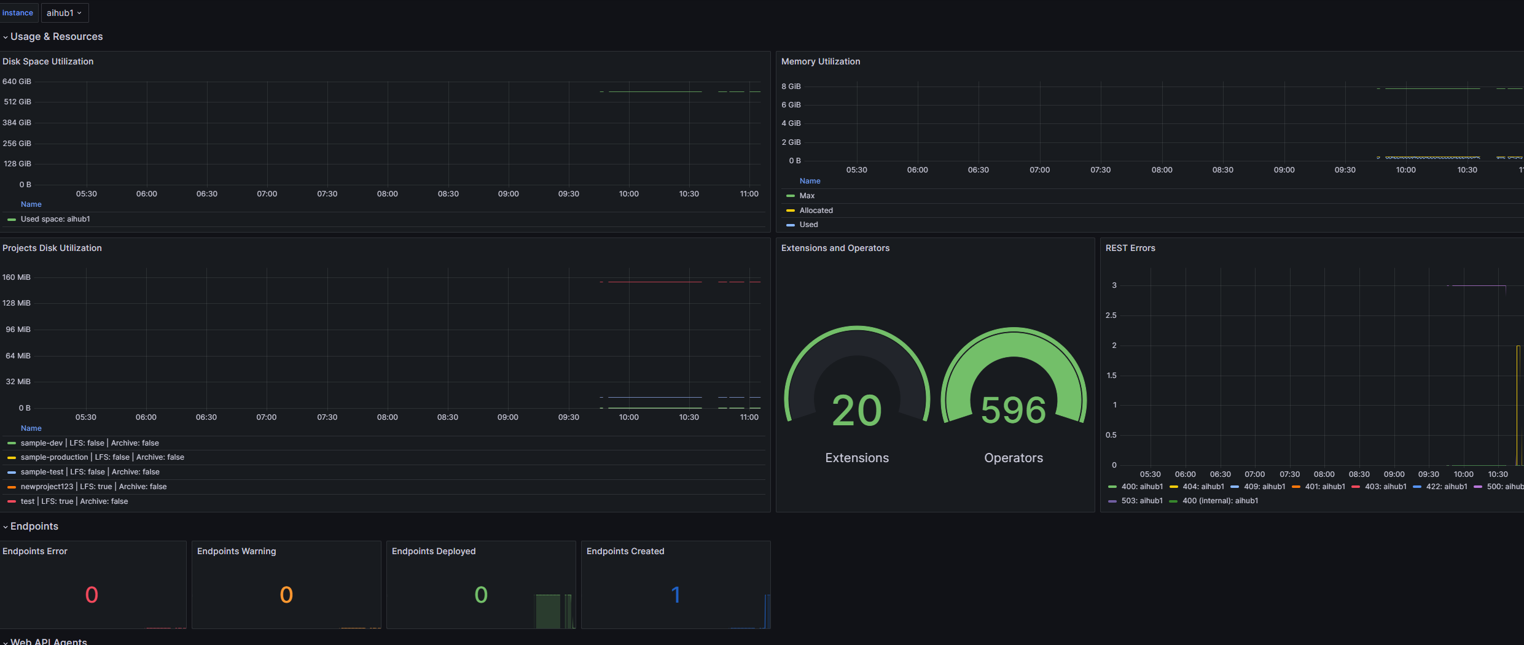
Task: Click the sample-production legend color marker
Action: [x=12, y=458]
